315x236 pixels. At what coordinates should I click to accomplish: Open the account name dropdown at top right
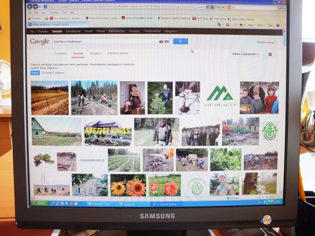(x=266, y=42)
